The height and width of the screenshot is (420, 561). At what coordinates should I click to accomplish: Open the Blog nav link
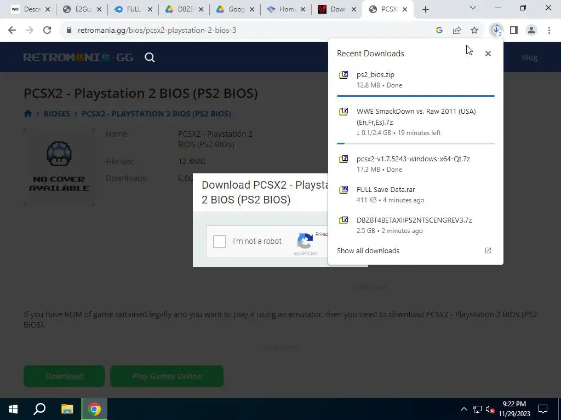530,57
